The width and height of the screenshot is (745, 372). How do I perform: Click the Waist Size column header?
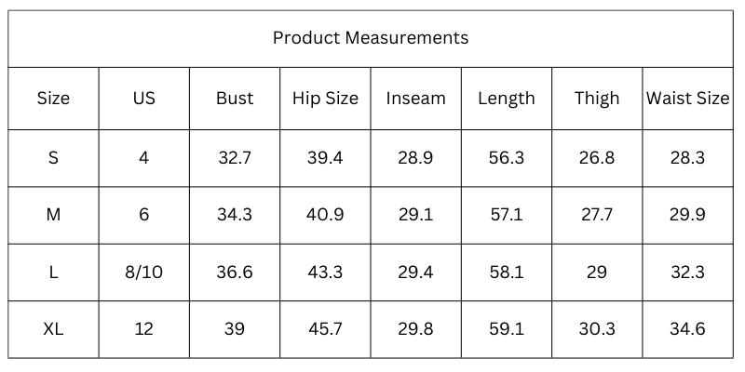click(687, 99)
